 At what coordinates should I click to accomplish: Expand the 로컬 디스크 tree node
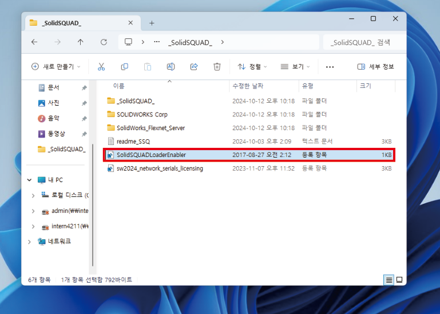pyautogui.click(x=33, y=195)
